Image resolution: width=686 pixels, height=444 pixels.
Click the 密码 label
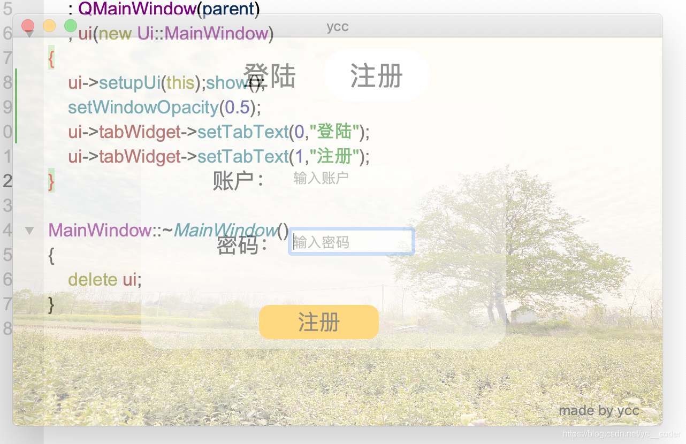pyautogui.click(x=242, y=246)
